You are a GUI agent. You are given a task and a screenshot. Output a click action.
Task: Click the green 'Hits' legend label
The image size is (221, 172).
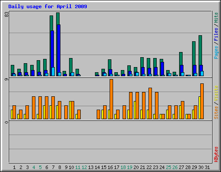click(x=216, y=18)
